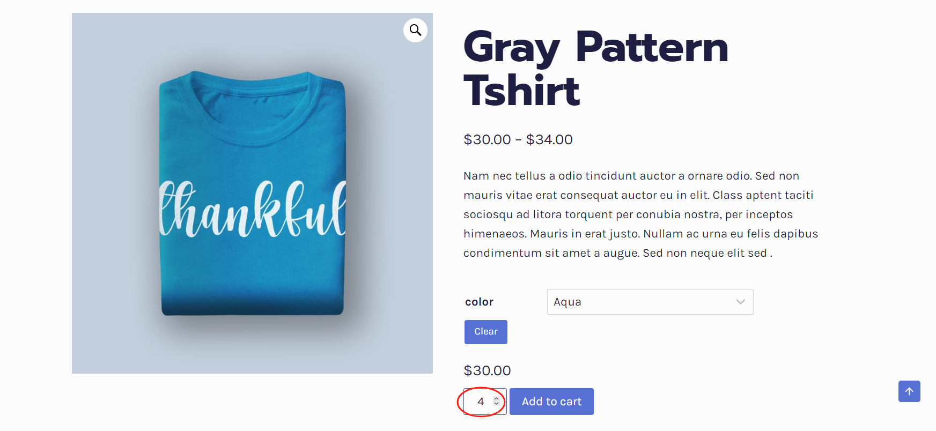Click the word Tshirt in the title
This screenshot has height=431, width=936.
(x=521, y=91)
